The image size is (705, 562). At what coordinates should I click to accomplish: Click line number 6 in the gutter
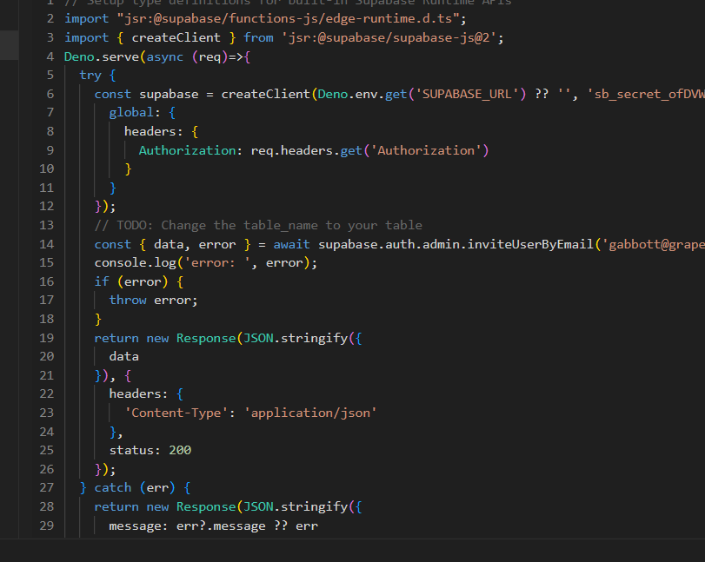click(50, 94)
